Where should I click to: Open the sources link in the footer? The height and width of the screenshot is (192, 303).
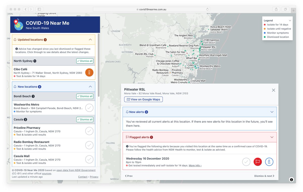[x=46, y=174]
